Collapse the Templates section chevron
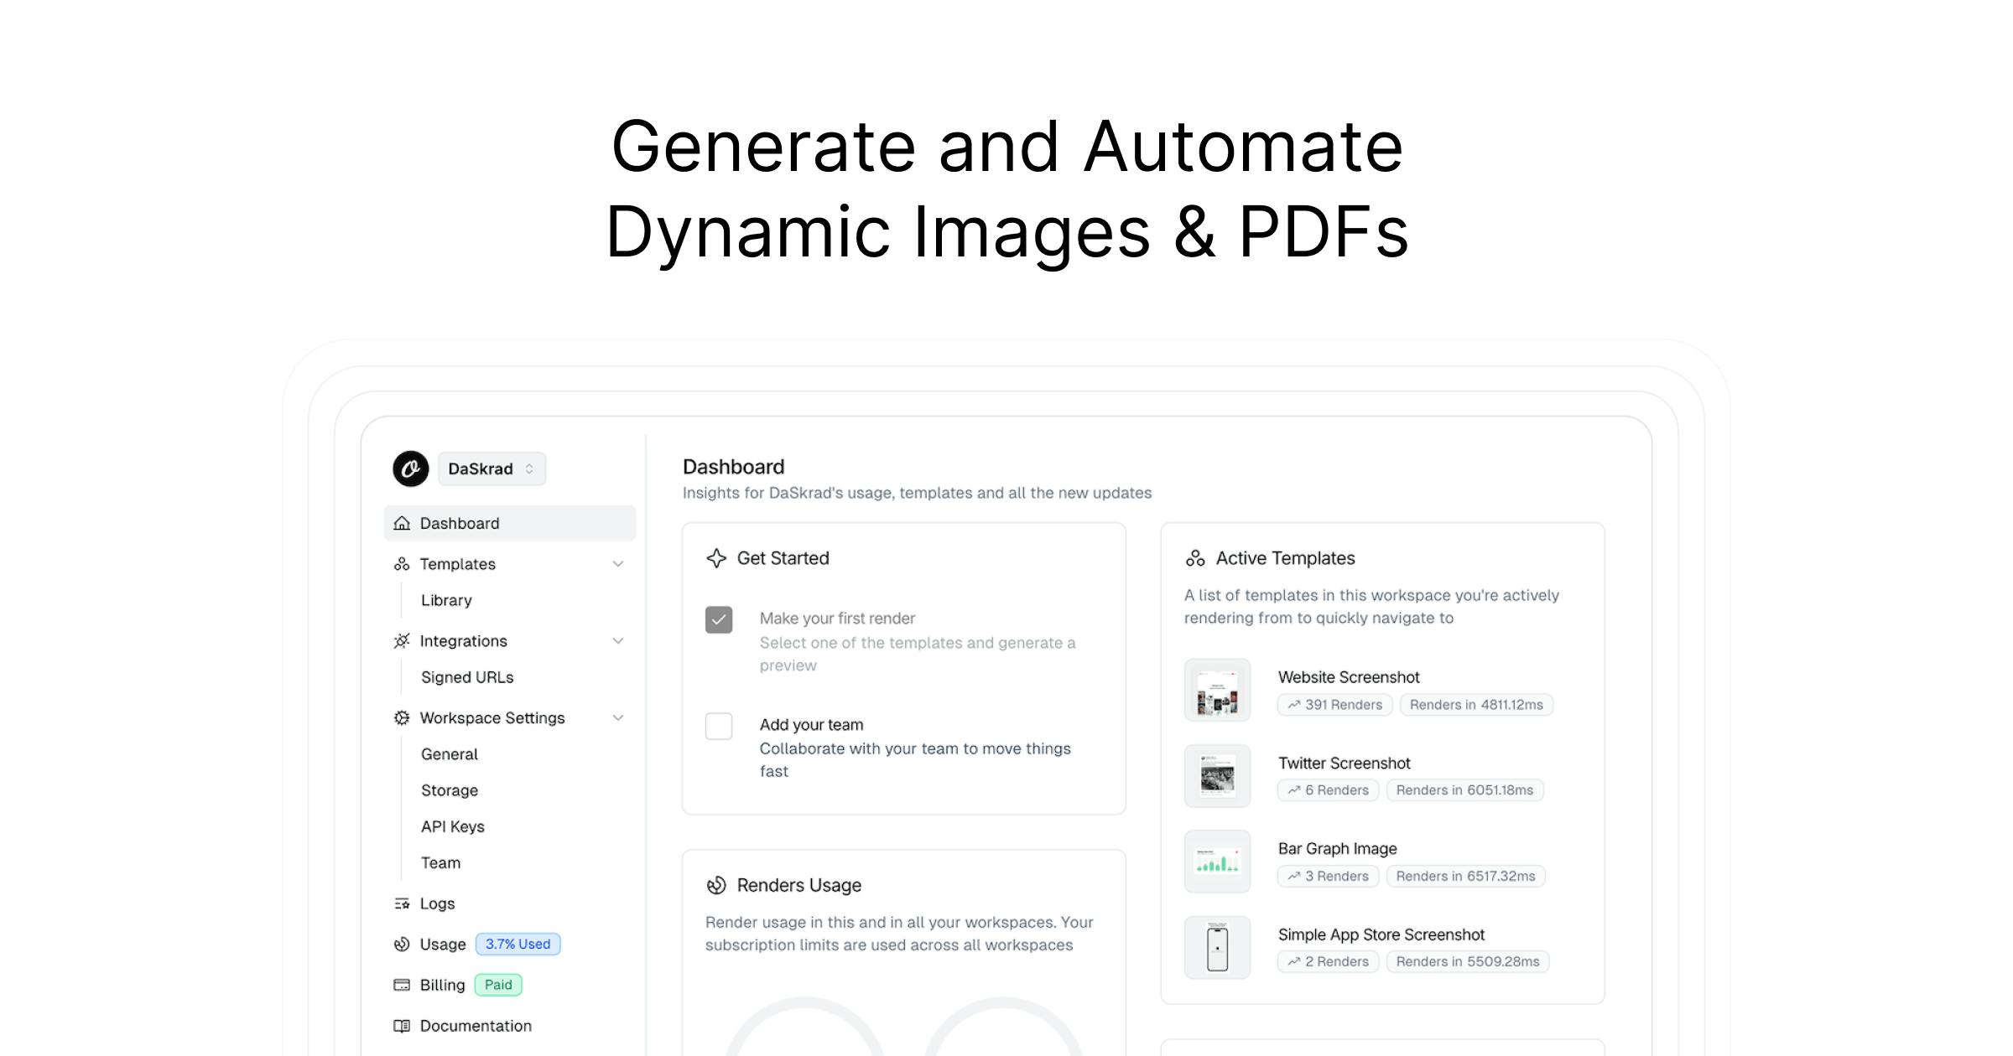The width and height of the screenshot is (2013, 1056). [618, 564]
